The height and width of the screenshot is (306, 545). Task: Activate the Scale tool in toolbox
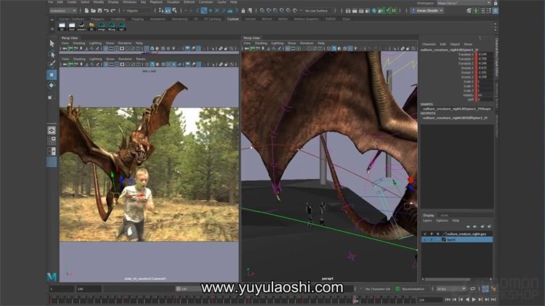click(50, 97)
